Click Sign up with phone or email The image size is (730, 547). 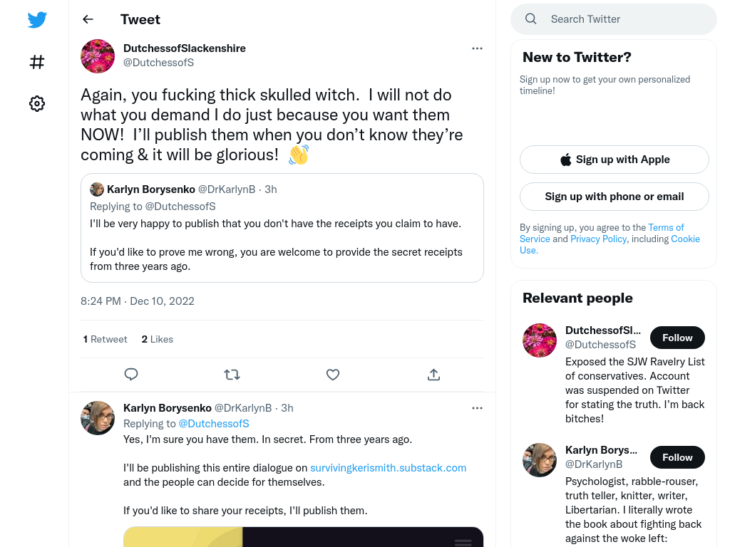(615, 197)
